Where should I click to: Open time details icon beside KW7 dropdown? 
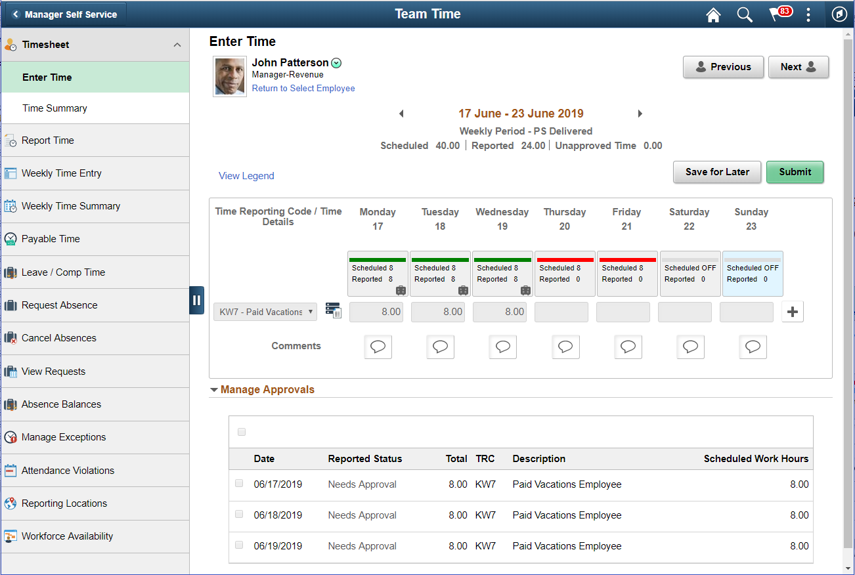(334, 310)
